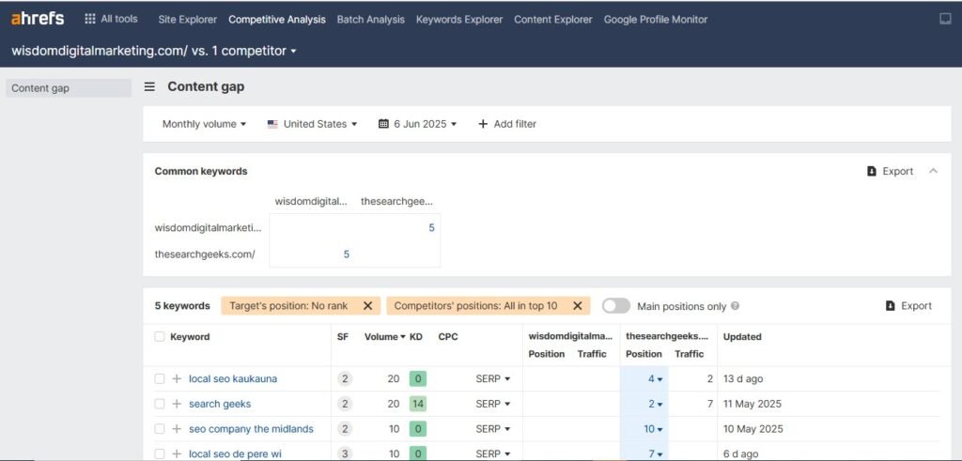
Task: Click the help icon beside Main positions only
Action: [735, 306]
